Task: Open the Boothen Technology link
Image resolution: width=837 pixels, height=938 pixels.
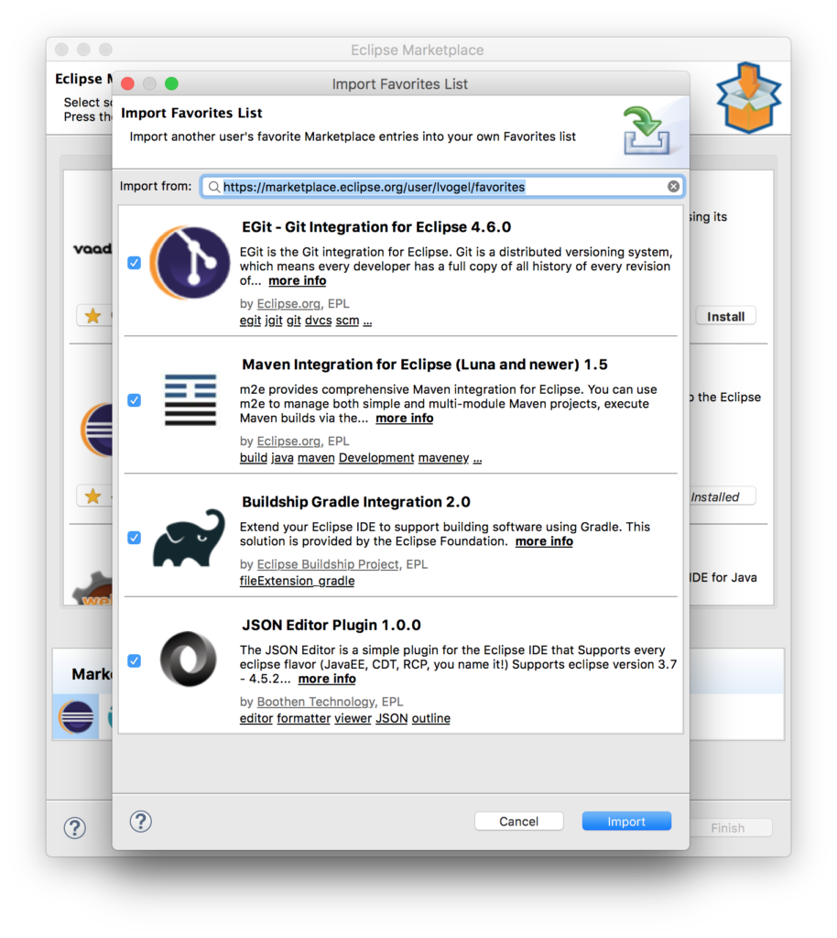Action: (316, 702)
